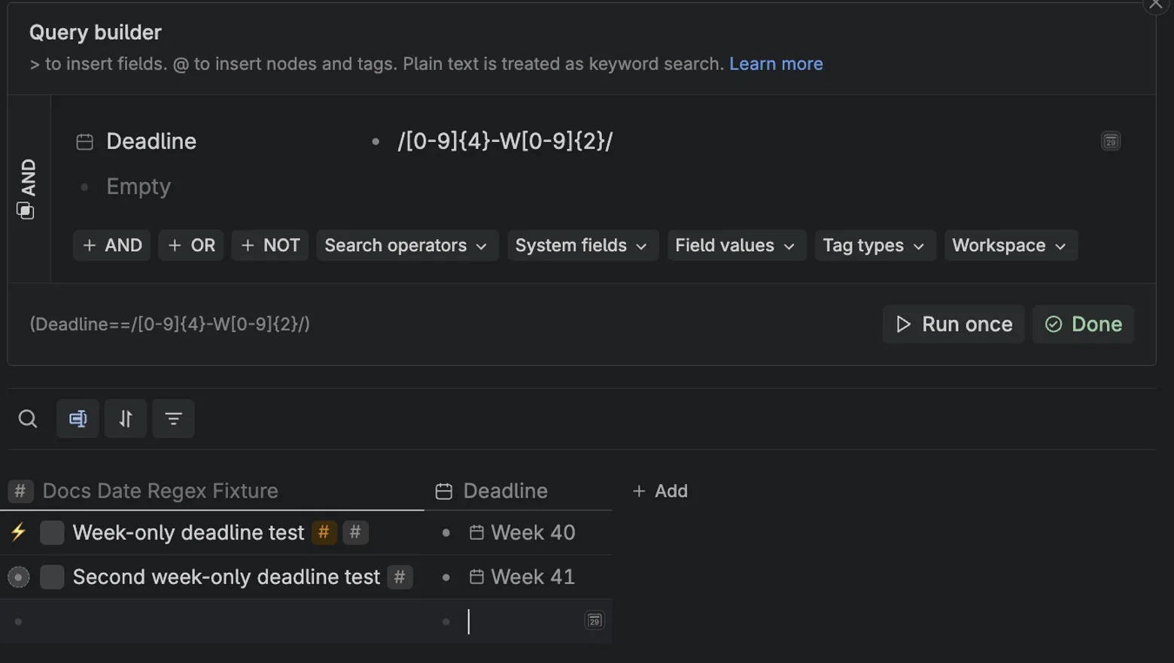The image size is (1174, 663).
Task: Open the filter options icon
Action: [173, 419]
